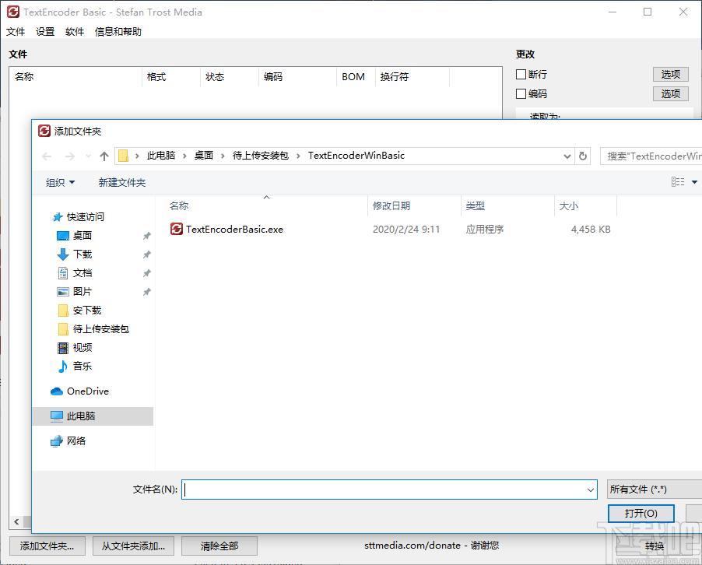Click the BOM column header in main window
This screenshot has height=565, width=702.
tap(356, 77)
